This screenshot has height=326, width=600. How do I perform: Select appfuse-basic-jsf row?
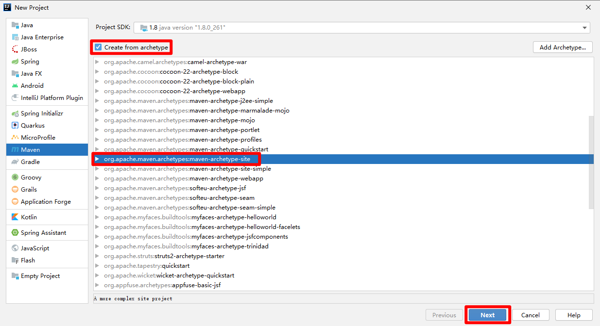(341, 285)
